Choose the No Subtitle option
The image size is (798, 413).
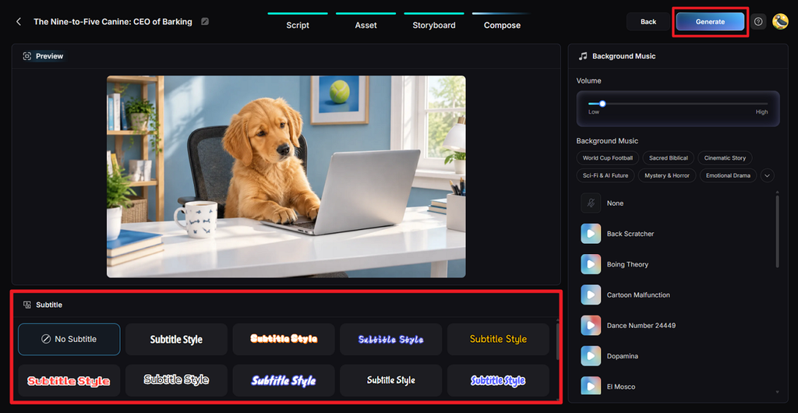tap(69, 339)
